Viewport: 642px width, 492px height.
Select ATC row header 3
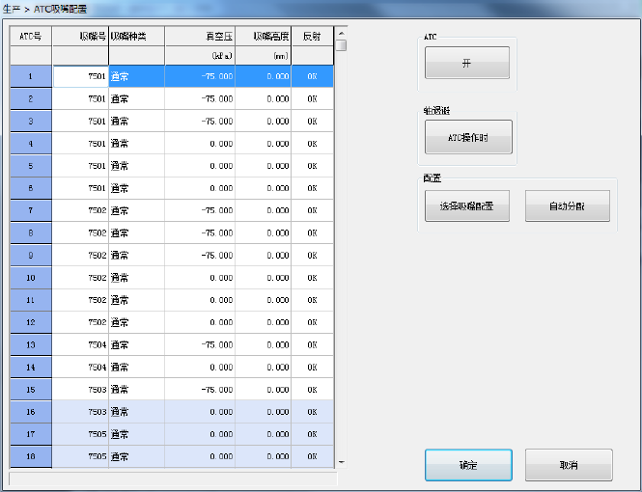(x=31, y=121)
